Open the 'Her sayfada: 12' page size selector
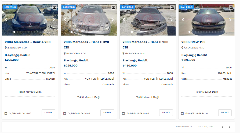This screenshot has height=133, width=240. tap(184, 127)
